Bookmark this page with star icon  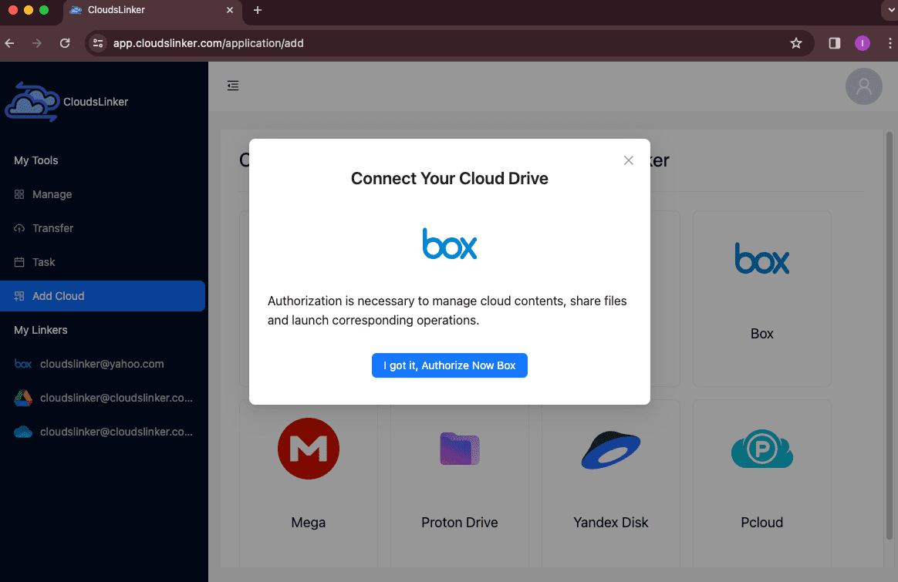pos(795,43)
